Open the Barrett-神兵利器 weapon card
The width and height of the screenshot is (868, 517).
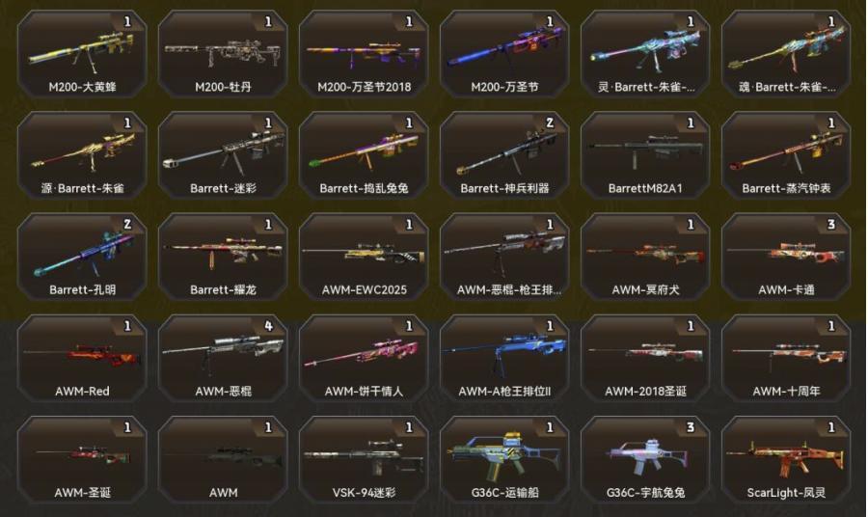504,155
